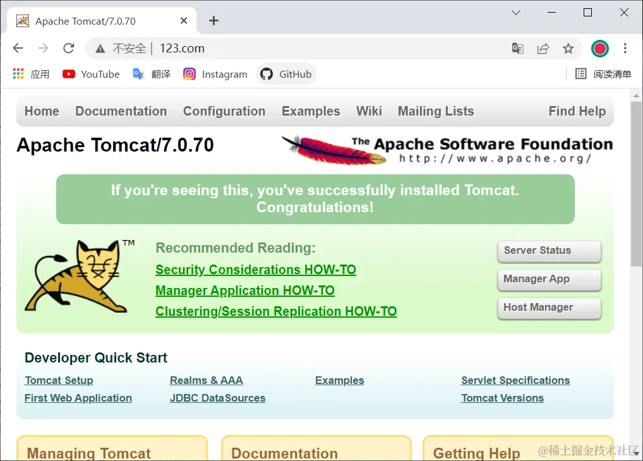
Task: Click the Documentation card heading at bottom
Action: pyautogui.click(x=285, y=453)
